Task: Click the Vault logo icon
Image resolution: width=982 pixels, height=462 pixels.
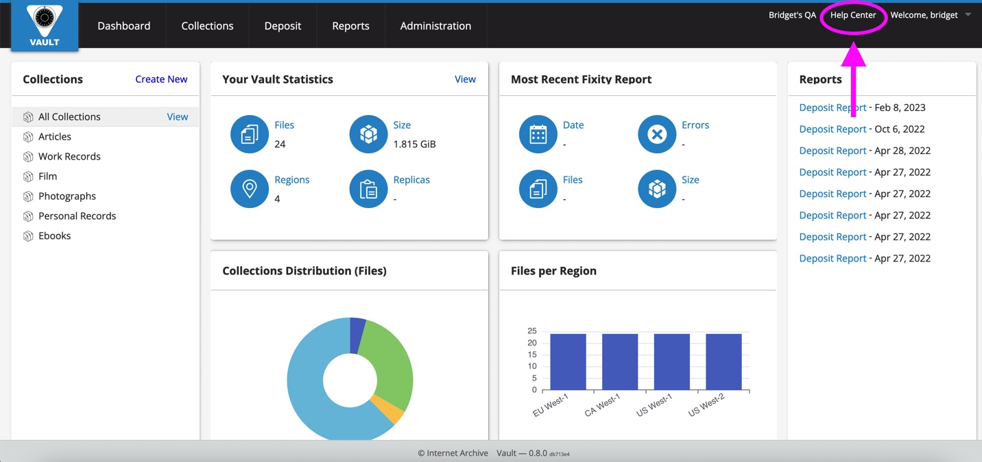Action: coord(45,25)
